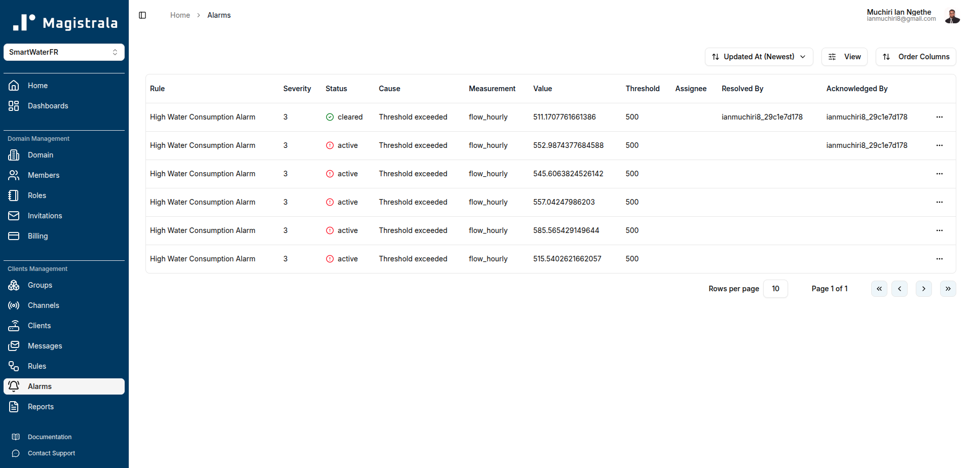Toggle the sidebar collapse icon
This screenshot has width=972, height=468.
[142, 15]
